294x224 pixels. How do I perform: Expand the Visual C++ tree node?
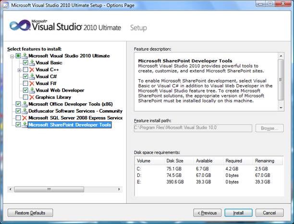point(19,70)
